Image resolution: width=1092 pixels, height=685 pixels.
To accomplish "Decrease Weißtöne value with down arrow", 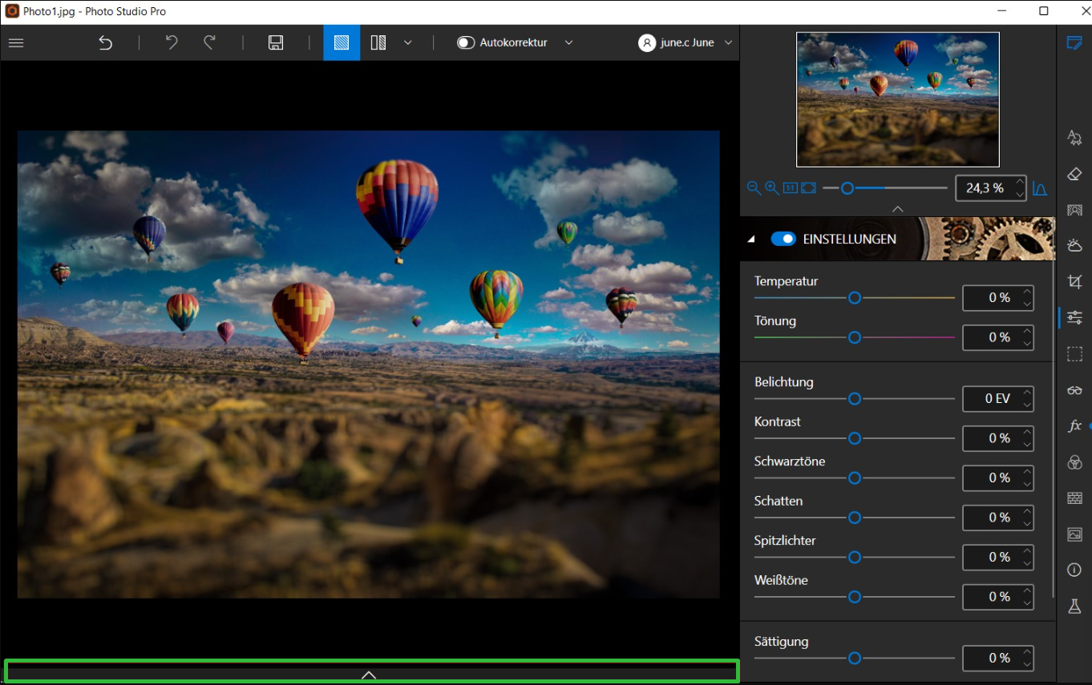I will pyautogui.click(x=1027, y=602).
